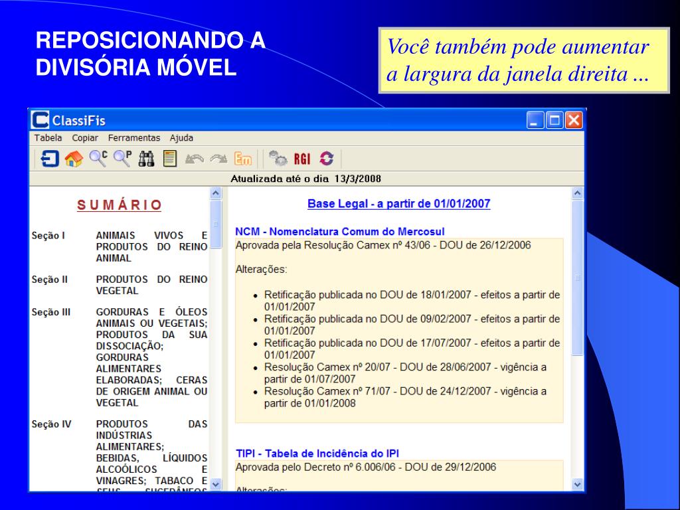This screenshot has width=680, height=510.
Task: Click 'Resolução Camex nº 71/07' bullet text
Action: click(406, 397)
